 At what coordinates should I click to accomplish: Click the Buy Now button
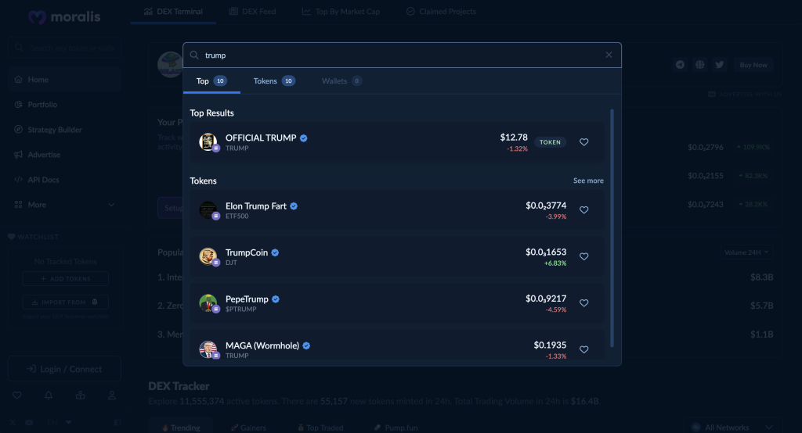753,65
